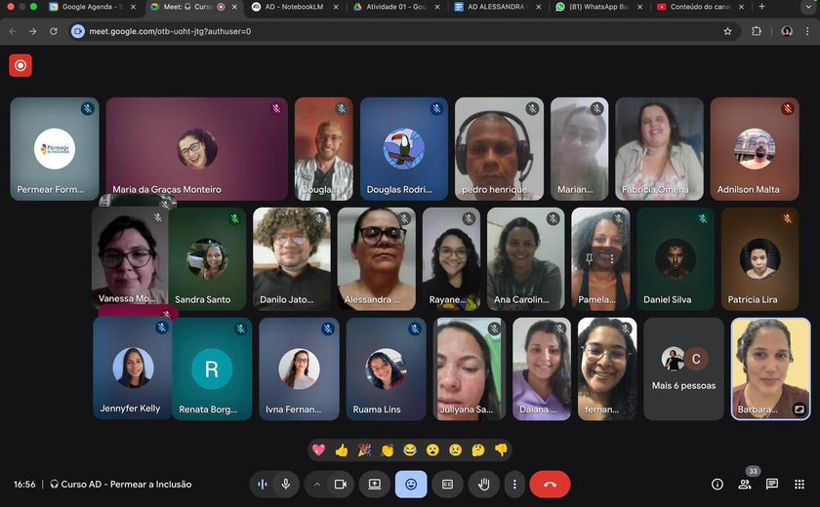Hide the emoji reactions bar
This screenshot has height=507, width=820.
(x=411, y=484)
